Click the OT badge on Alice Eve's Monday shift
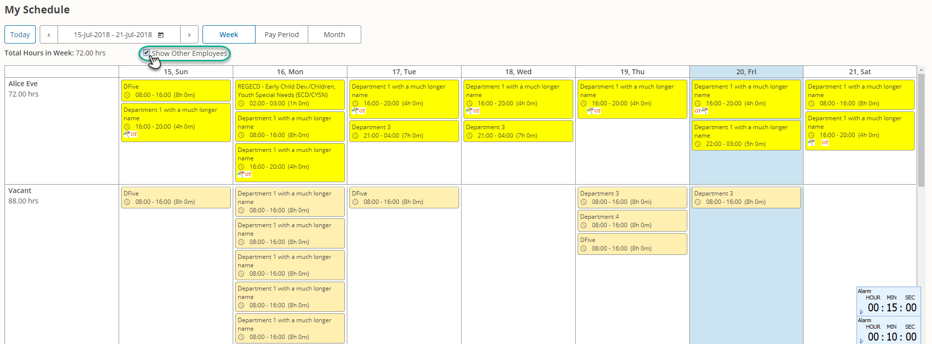This screenshot has width=932, height=344. 248,174
